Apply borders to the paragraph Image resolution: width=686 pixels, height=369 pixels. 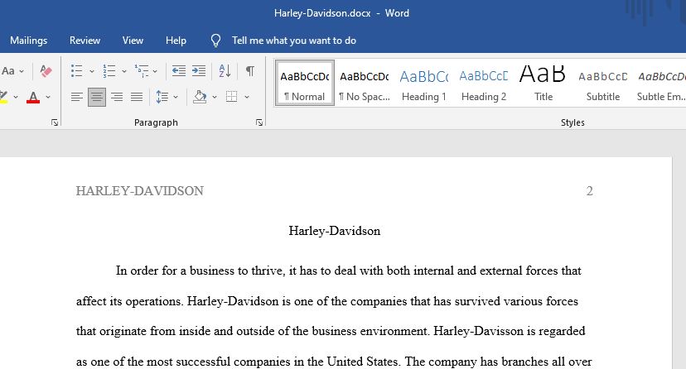232,97
